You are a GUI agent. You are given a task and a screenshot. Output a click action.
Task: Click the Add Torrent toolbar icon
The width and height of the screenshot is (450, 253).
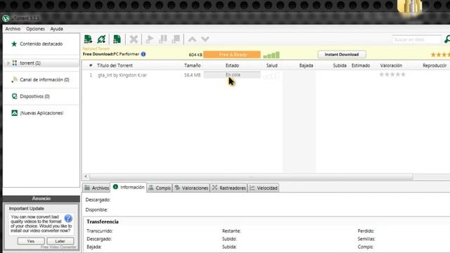88,39
